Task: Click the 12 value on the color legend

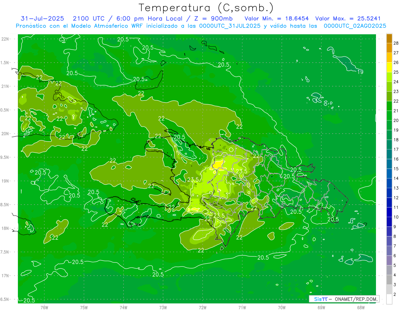Action: pyautogui.click(x=397, y=198)
